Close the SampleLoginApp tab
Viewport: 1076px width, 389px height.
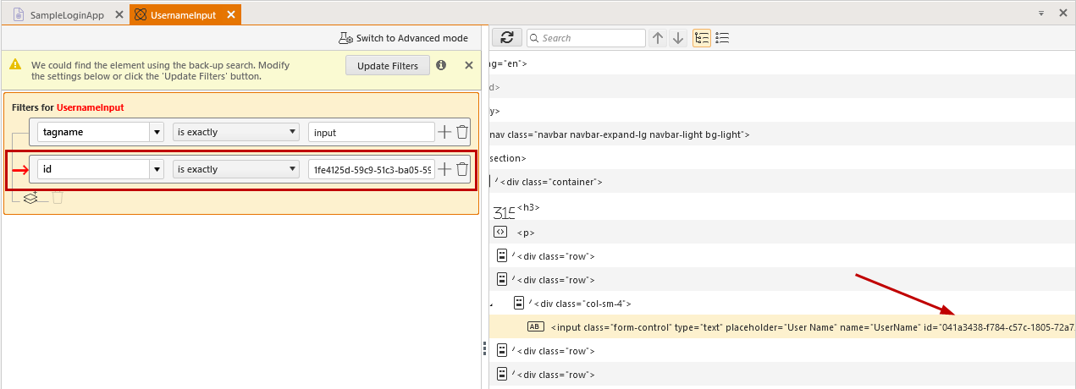[119, 14]
